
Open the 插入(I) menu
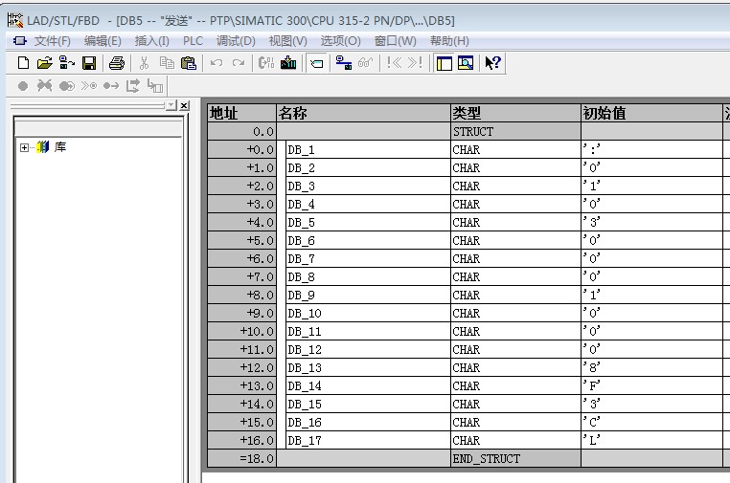(x=151, y=41)
